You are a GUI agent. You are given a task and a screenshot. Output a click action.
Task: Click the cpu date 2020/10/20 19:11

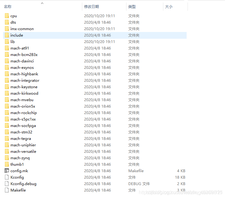click(99, 16)
